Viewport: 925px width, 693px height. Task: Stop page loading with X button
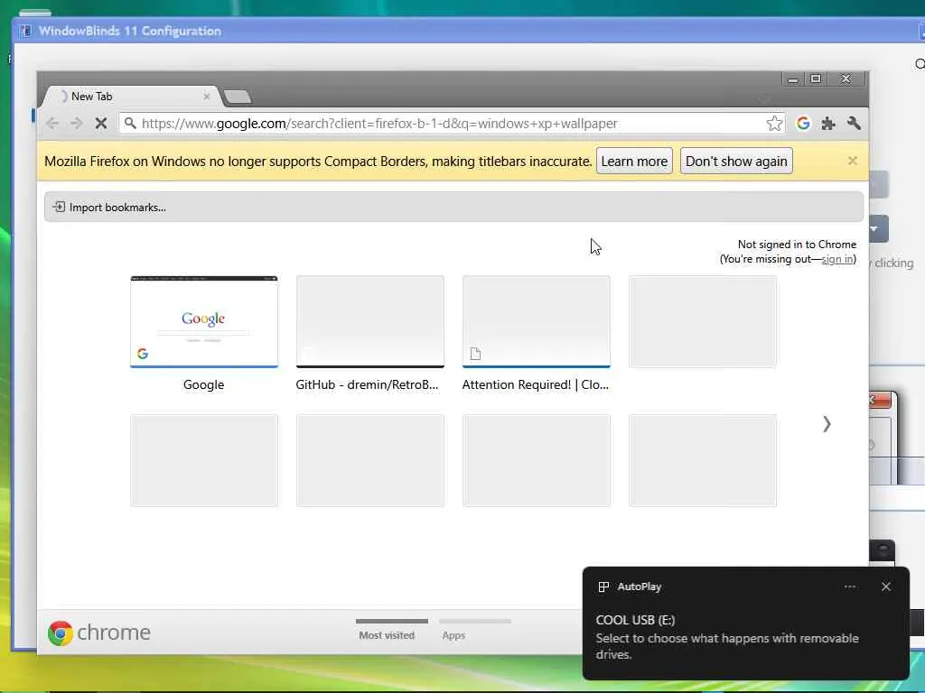pos(101,123)
